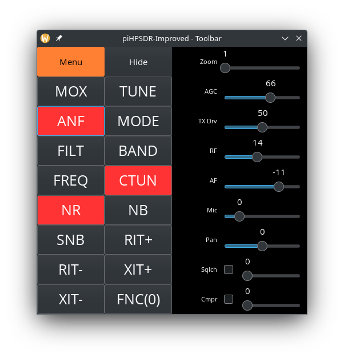Open the FILT filter menu
Screen dimensions: 344x358
(71, 151)
